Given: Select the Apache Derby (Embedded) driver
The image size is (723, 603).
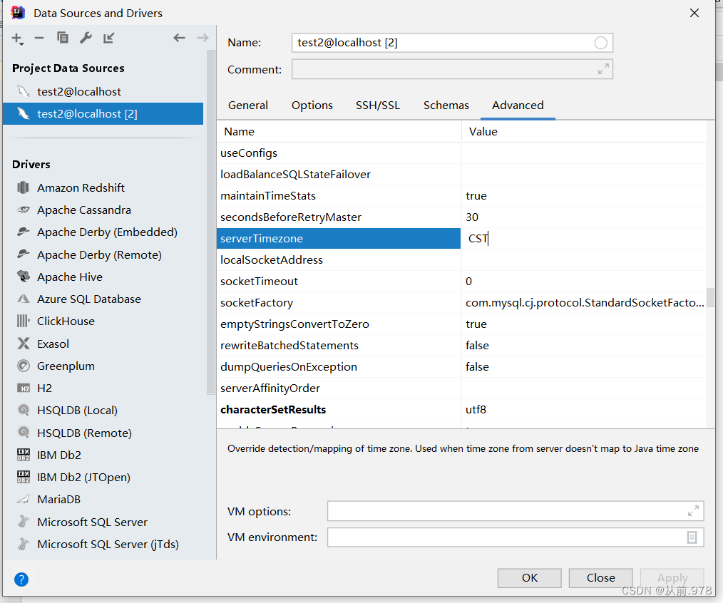Looking at the screenshot, I should click(107, 232).
